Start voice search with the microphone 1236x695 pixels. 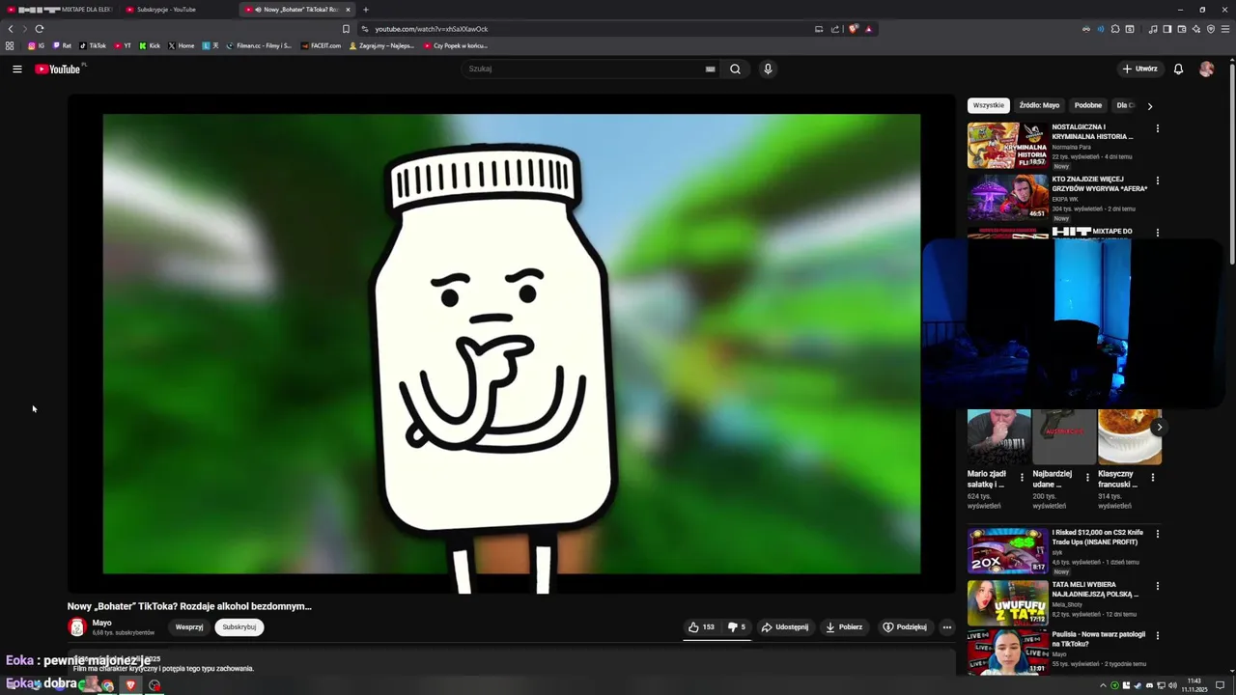pos(768,69)
